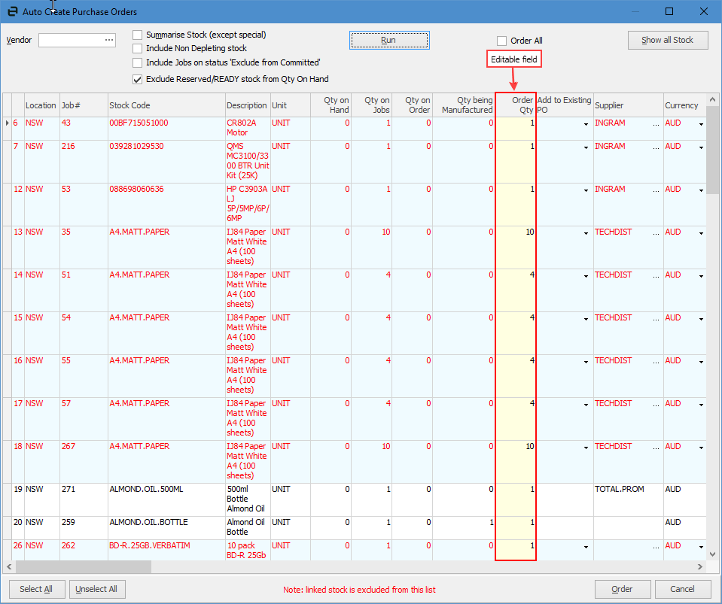
Task: Click the Run button
Action: click(x=389, y=41)
